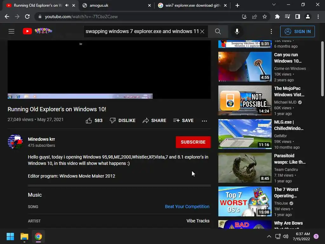The height and width of the screenshot is (244, 325).
Task: Open the Swapping Windows 10 explorer thumbnail
Action: click(245, 44)
